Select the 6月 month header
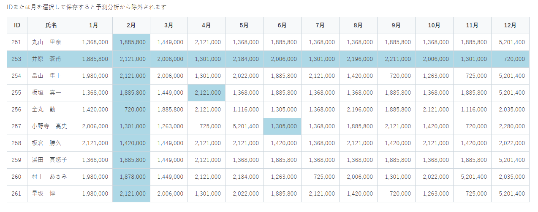 coord(282,25)
